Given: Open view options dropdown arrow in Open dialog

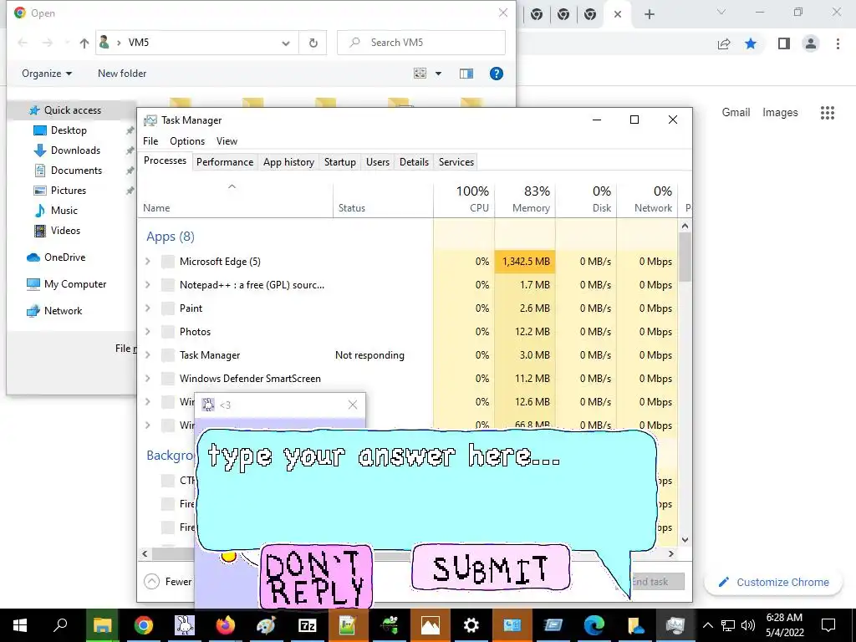Looking at the screenshot, I should (438, 74).
